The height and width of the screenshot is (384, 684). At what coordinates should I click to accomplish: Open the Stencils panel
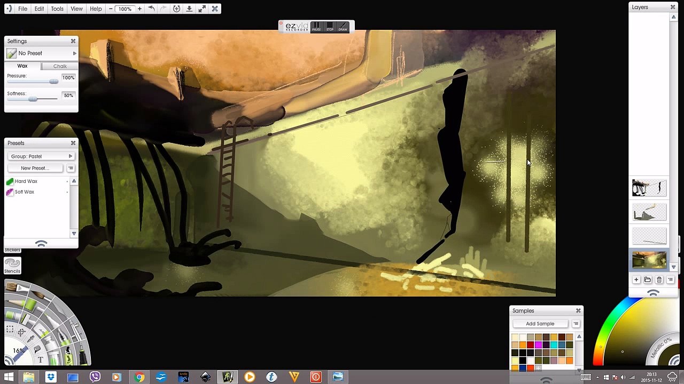pyautogui.click(x=12, y=265)
